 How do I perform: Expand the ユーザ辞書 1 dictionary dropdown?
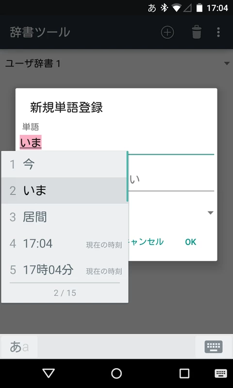[116, 64]
